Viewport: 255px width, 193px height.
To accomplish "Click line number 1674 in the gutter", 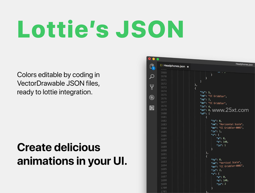I will 163,91.
